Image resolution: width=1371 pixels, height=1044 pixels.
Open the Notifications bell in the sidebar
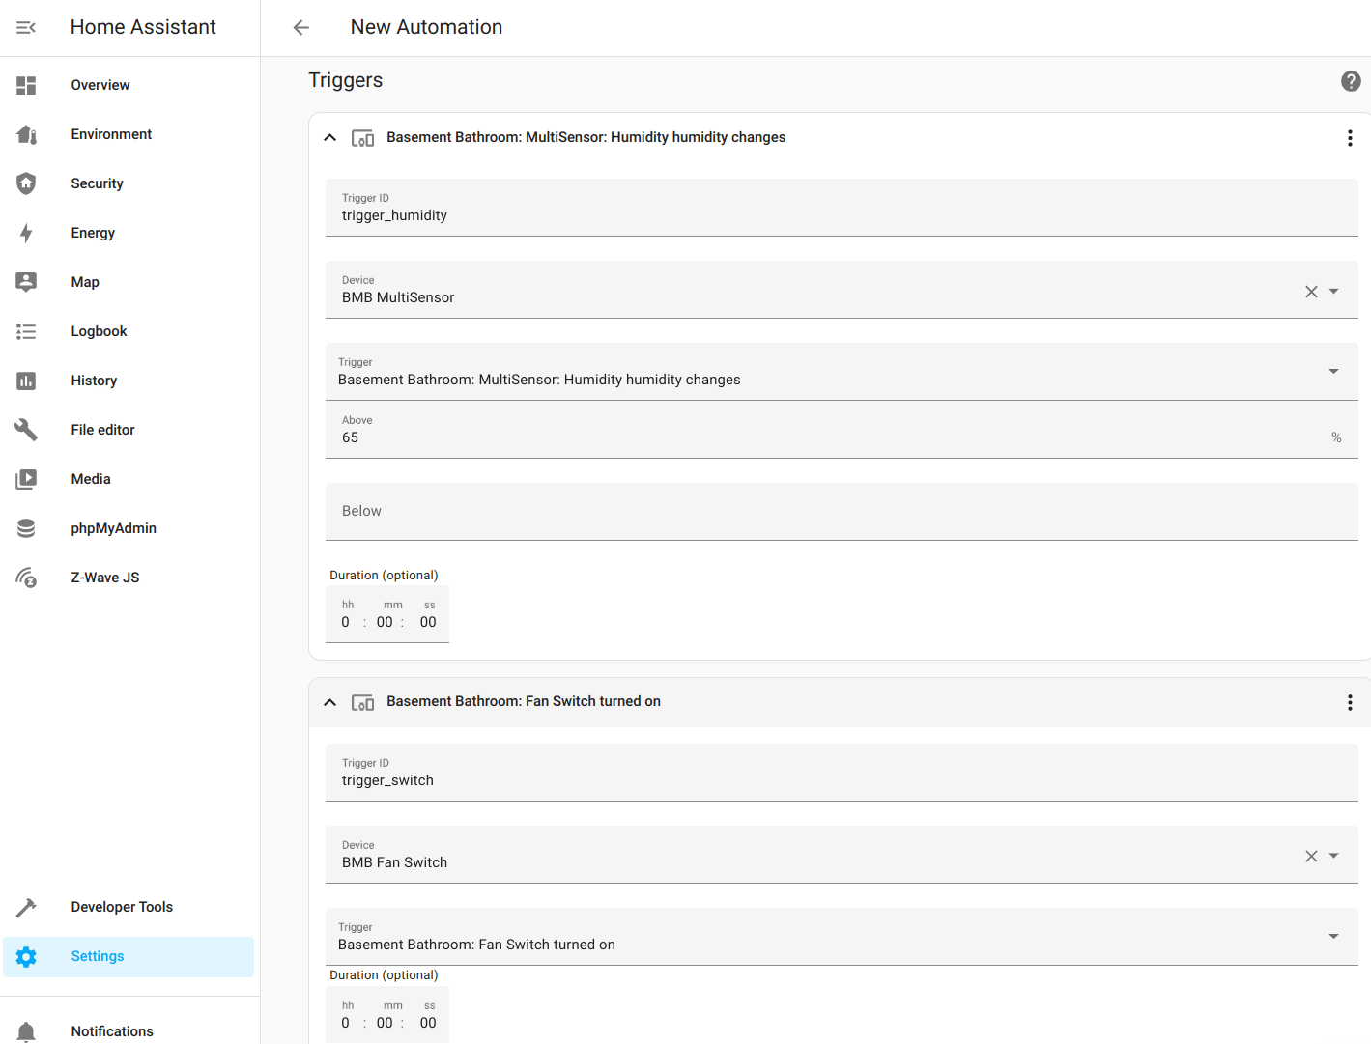coord(27,1031)
